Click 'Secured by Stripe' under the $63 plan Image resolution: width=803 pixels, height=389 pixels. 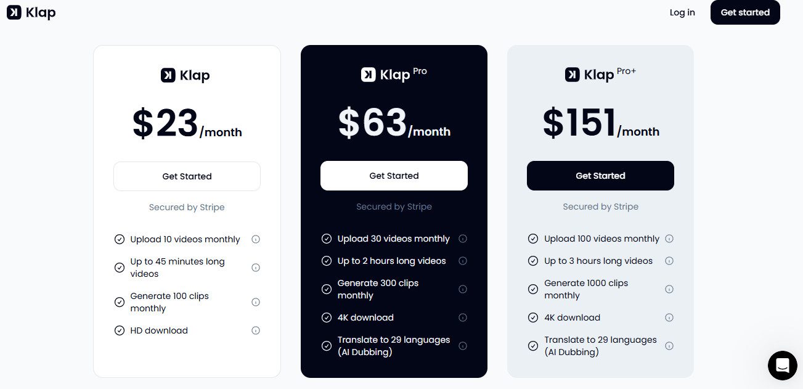click(394, 207)
